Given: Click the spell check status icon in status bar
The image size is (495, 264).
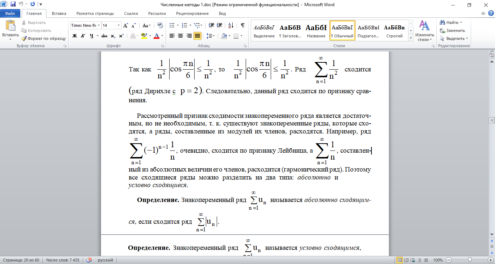Looking at the screenshot, I should pos(89,260).
